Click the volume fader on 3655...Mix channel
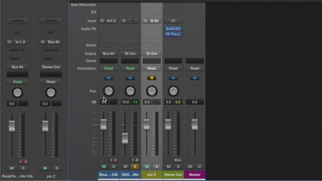Viewport: 322px width, 181px height. [x=125, y=138]
